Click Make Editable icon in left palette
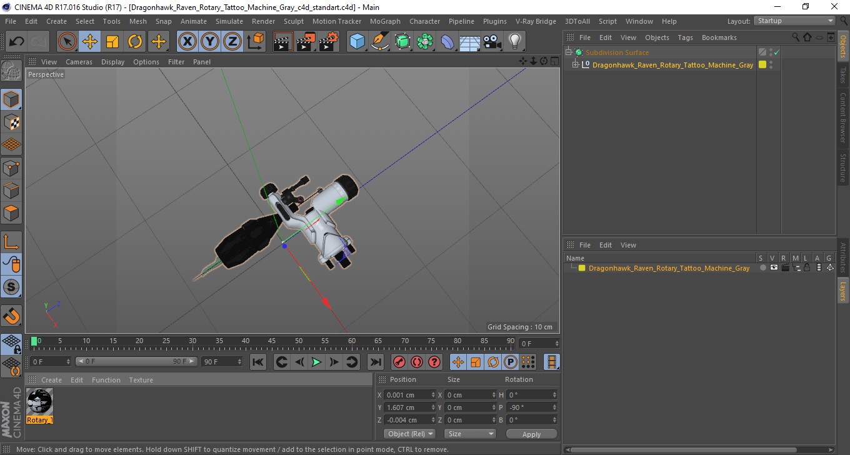This screenshot has width=850, height=455. click(x=11, y=71)
